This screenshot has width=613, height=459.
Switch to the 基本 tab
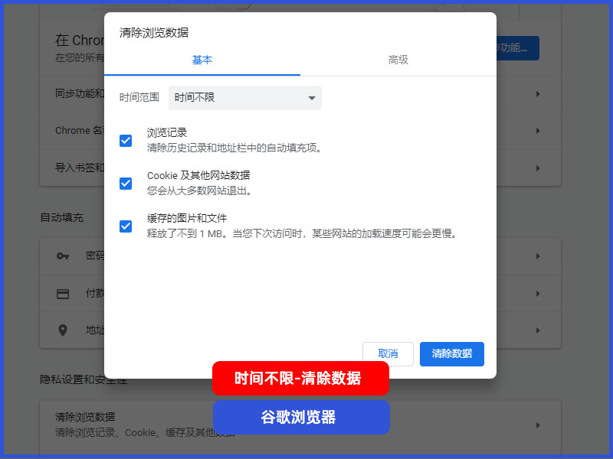tap(202, 60)
